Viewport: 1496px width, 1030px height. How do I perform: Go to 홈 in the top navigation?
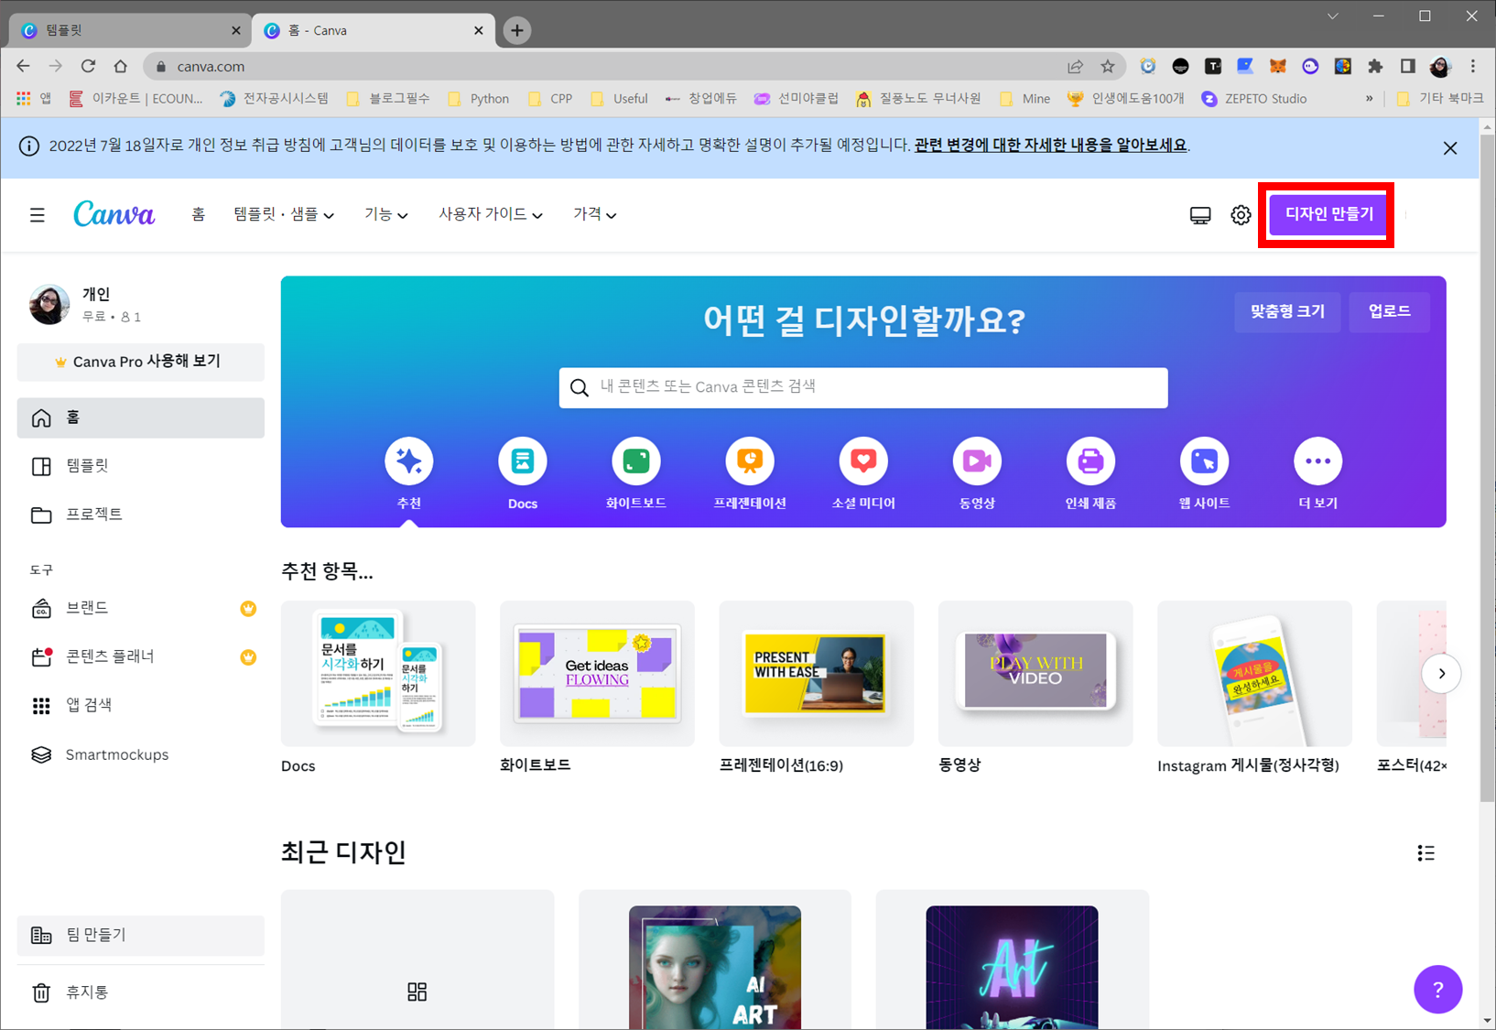199,214
